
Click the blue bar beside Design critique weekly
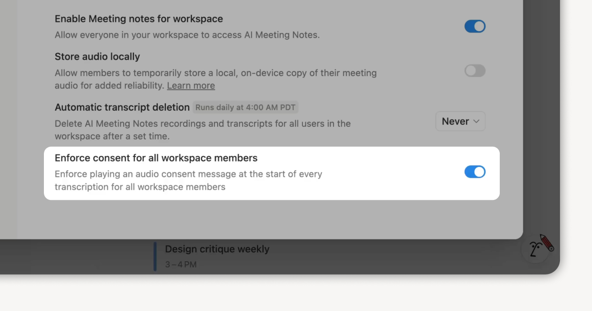point(155,256)
